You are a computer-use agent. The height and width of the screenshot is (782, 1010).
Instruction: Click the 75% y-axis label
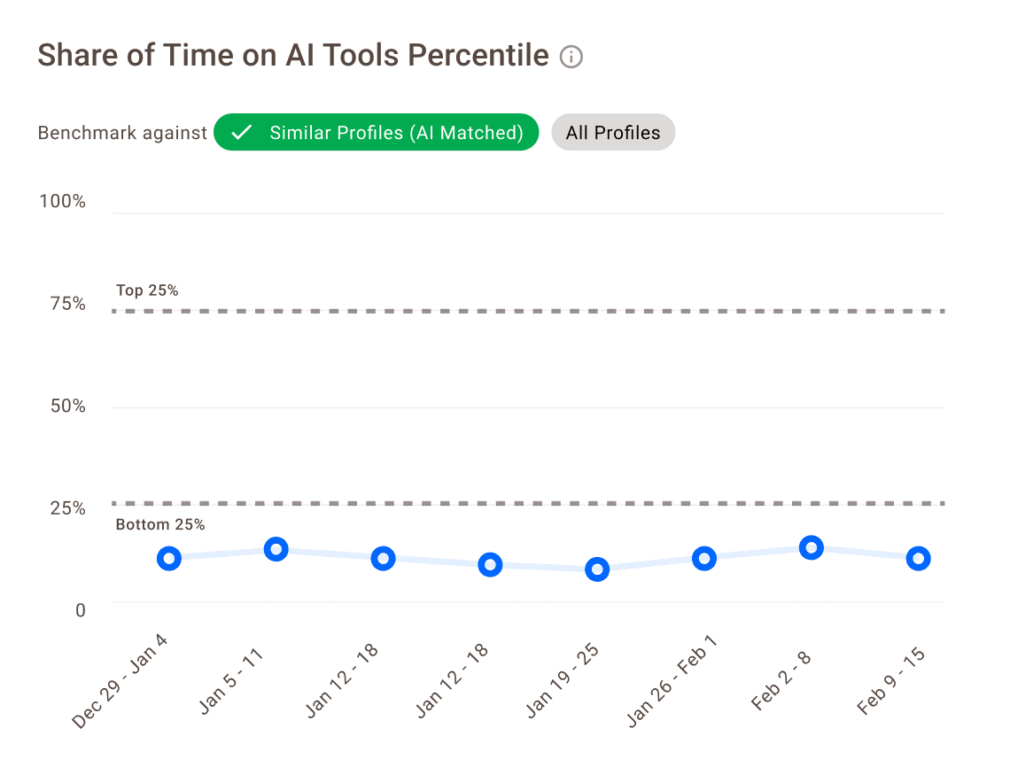(67, 304)
